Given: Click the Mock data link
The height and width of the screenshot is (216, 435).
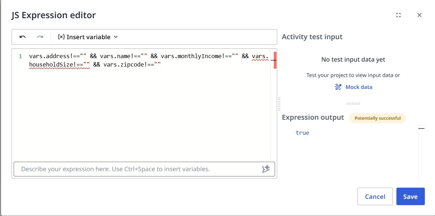Looking at the screenshot, I should (x=354, y=87).
